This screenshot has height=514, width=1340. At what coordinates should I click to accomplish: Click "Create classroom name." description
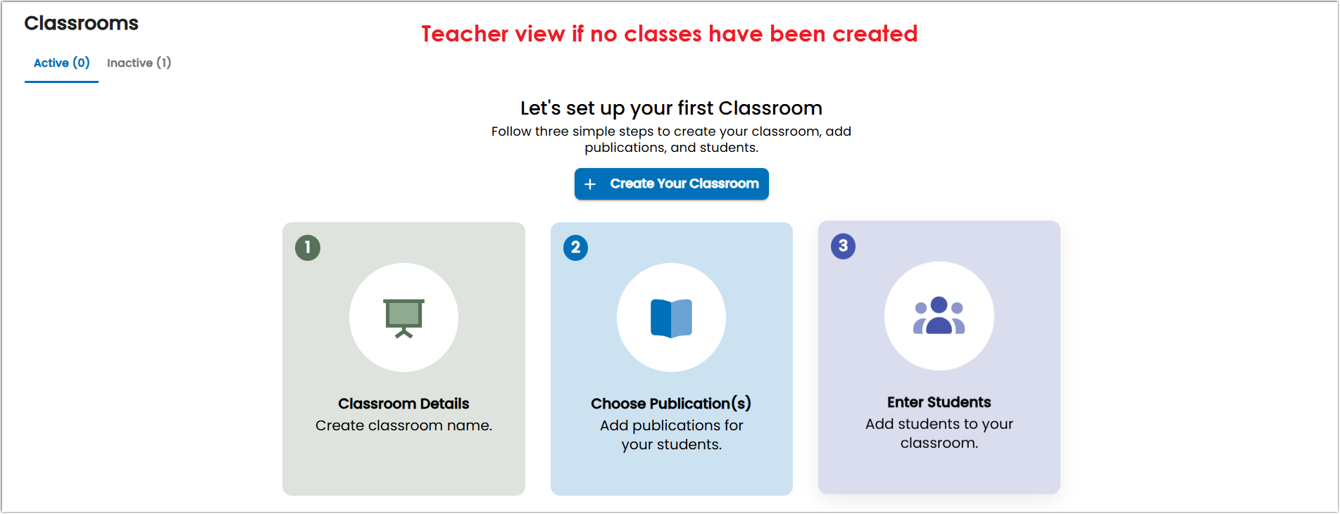point(403,425)
